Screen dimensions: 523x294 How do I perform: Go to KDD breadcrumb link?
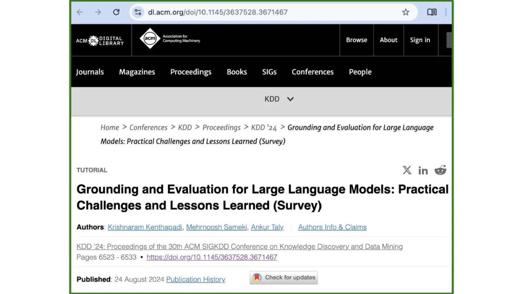coord(185,128)
